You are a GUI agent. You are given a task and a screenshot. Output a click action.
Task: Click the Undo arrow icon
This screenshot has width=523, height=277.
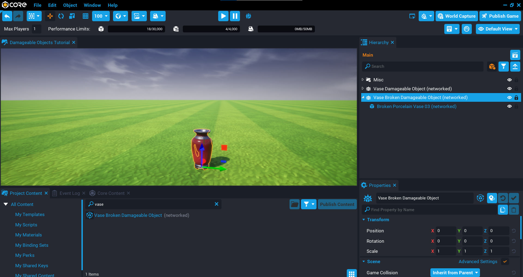point(7,16)
